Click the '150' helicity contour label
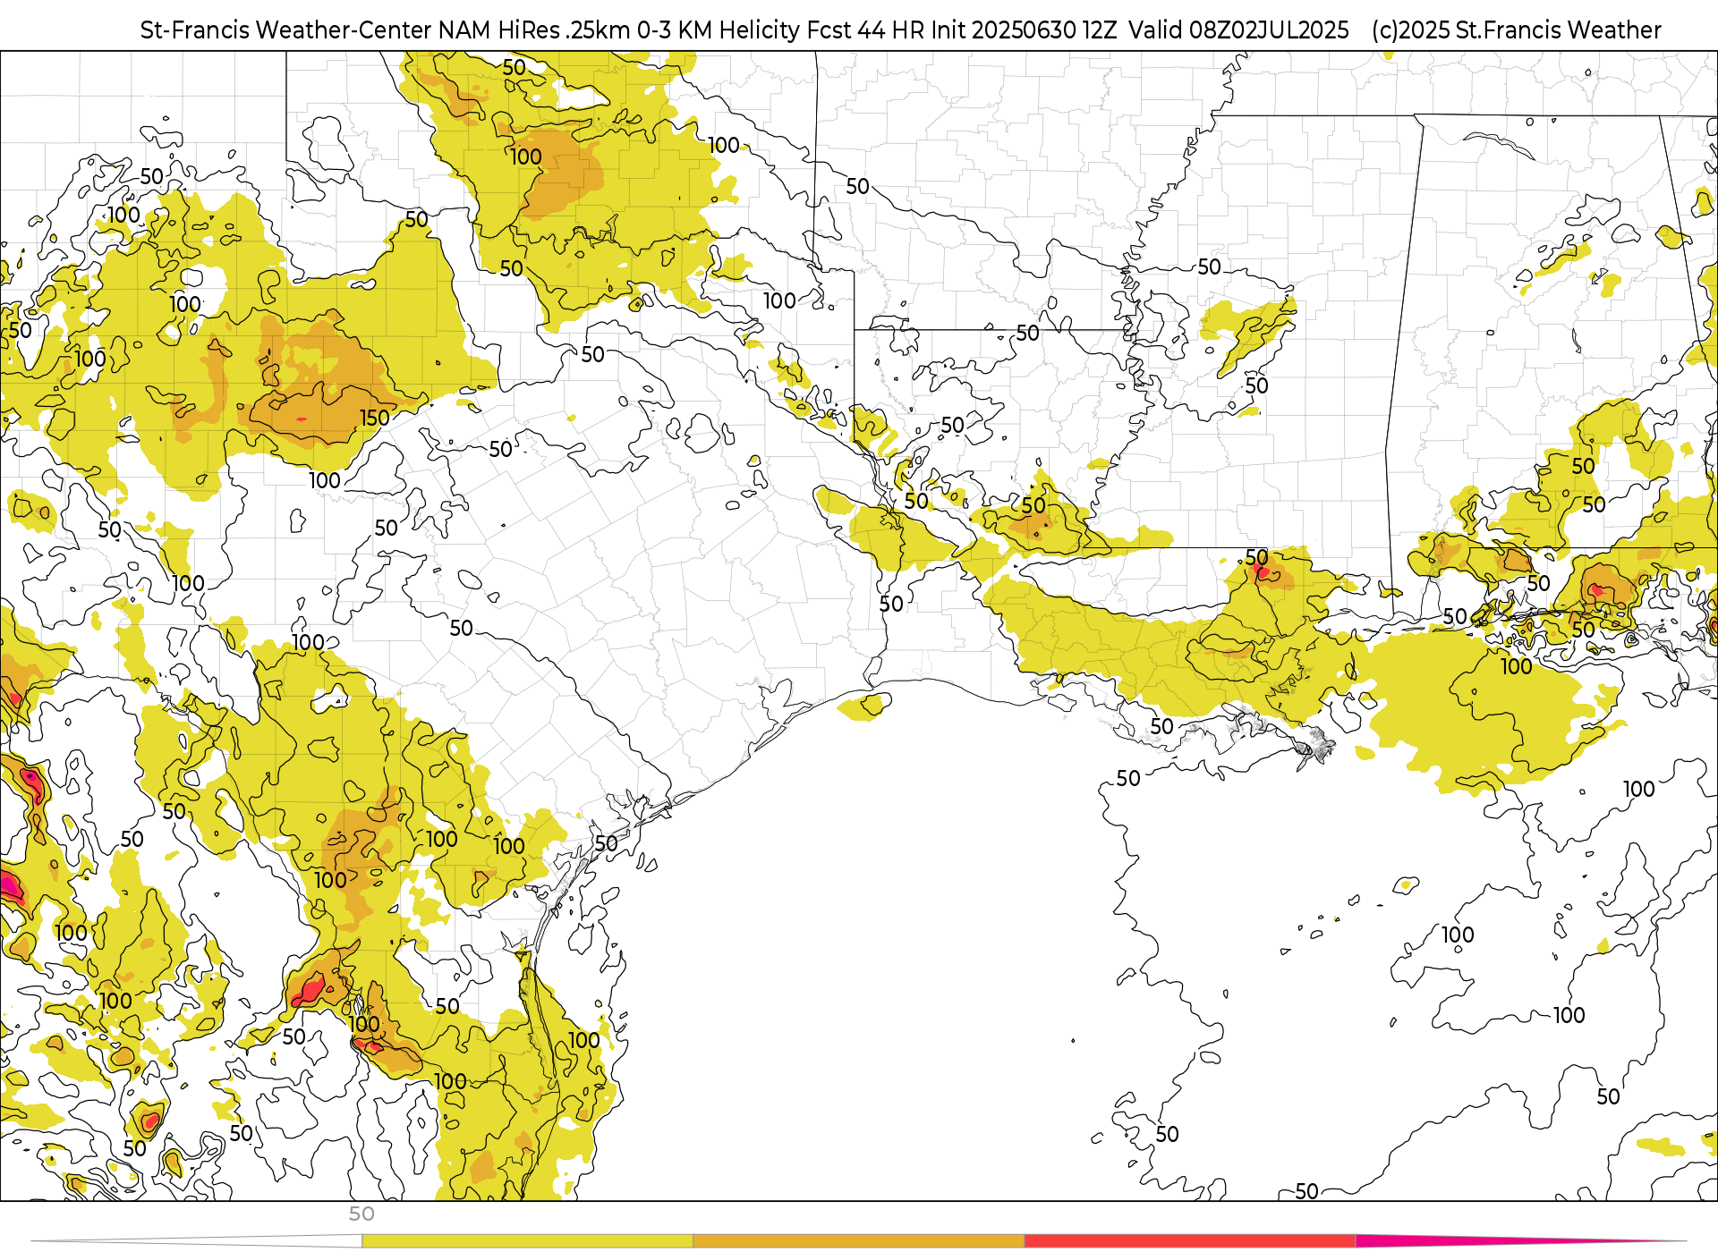1718x1252 pixels. [x=375, y=418]
